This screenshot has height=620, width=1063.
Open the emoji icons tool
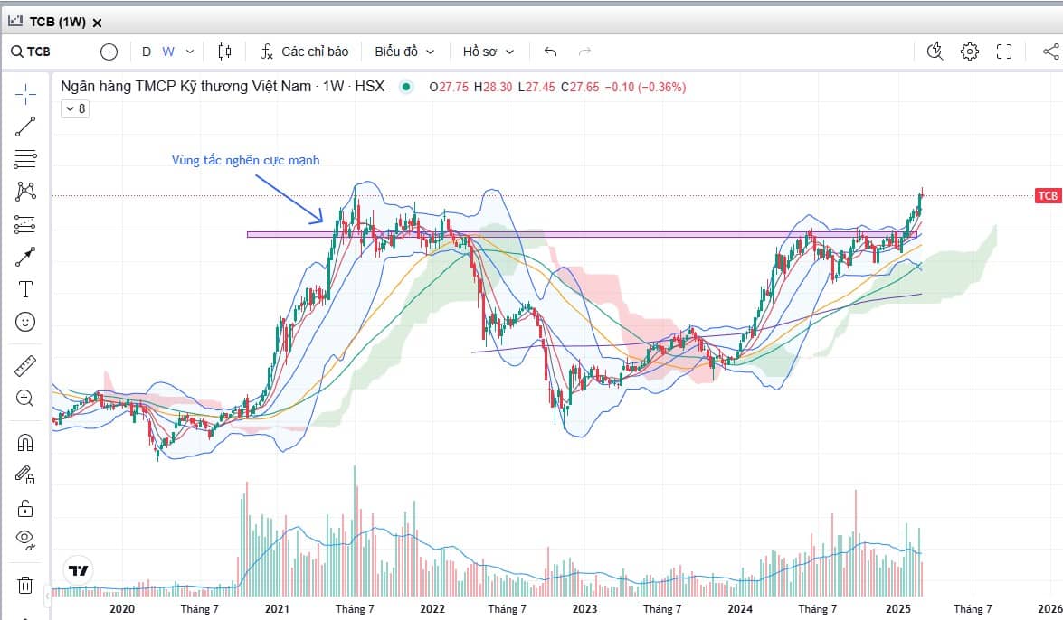click(x=25, y=322)
